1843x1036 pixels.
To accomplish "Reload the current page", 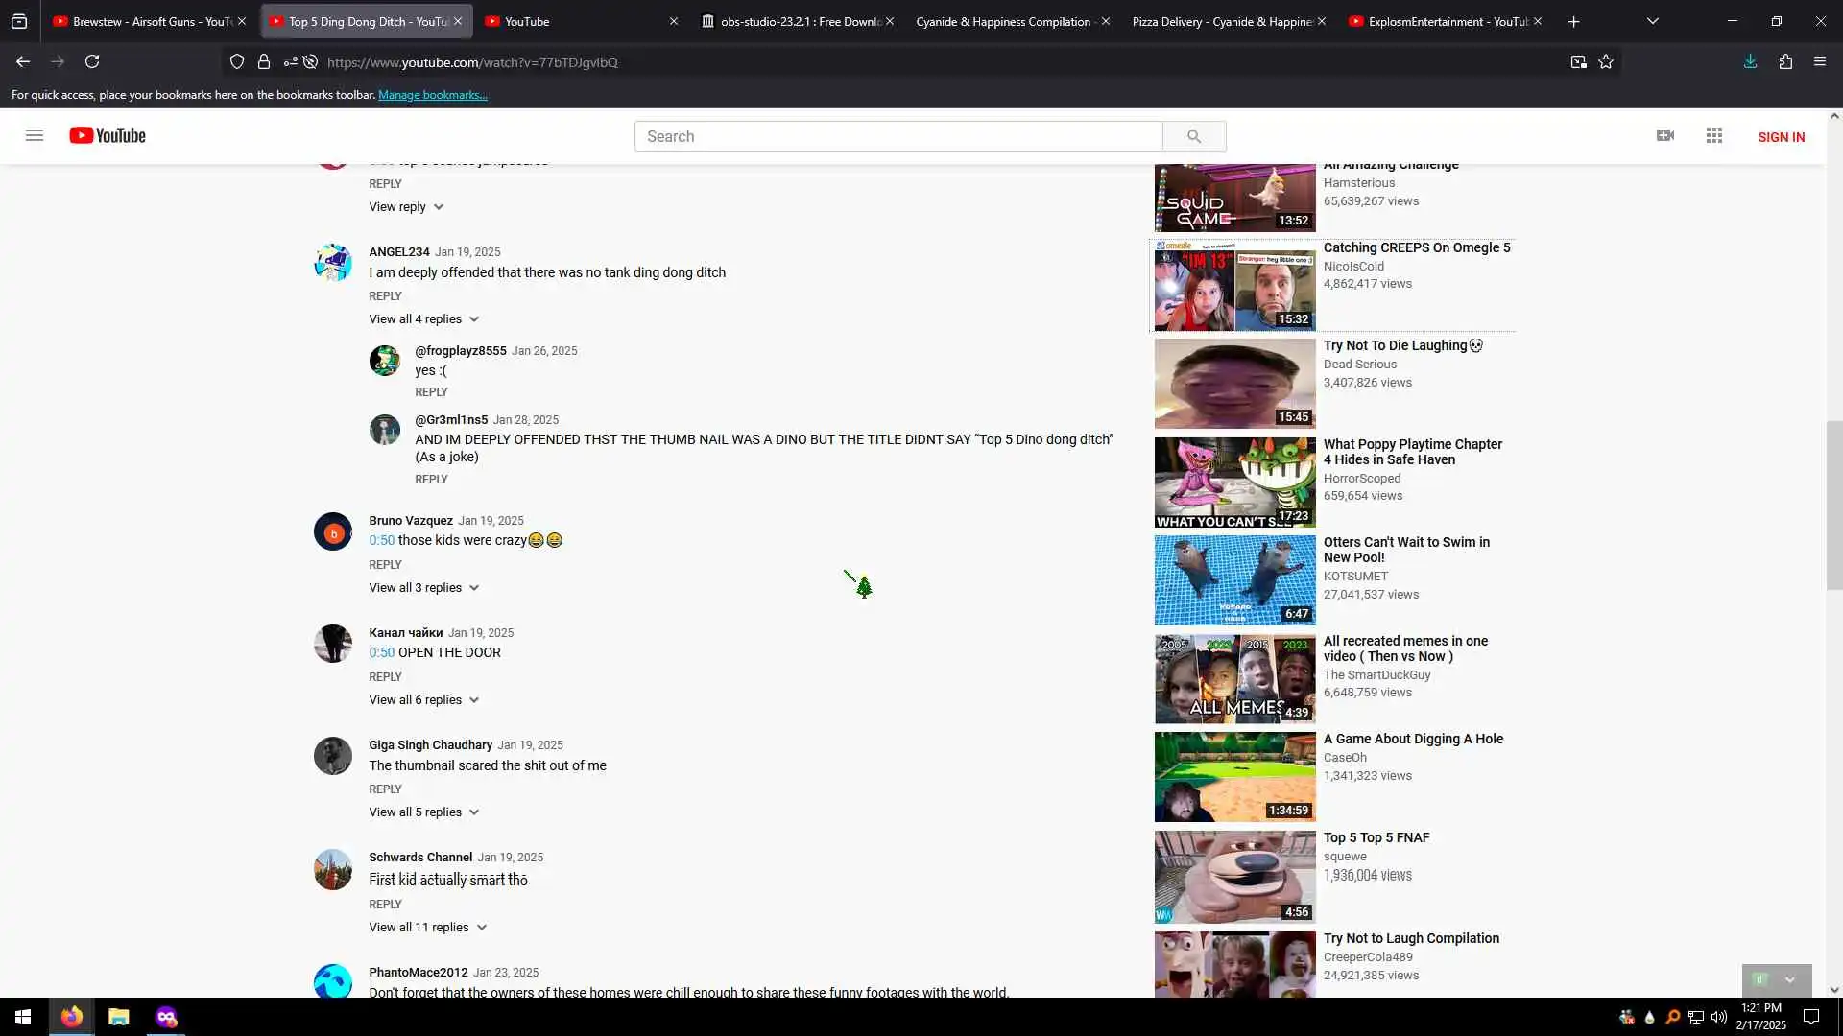I will pos(92,61).
